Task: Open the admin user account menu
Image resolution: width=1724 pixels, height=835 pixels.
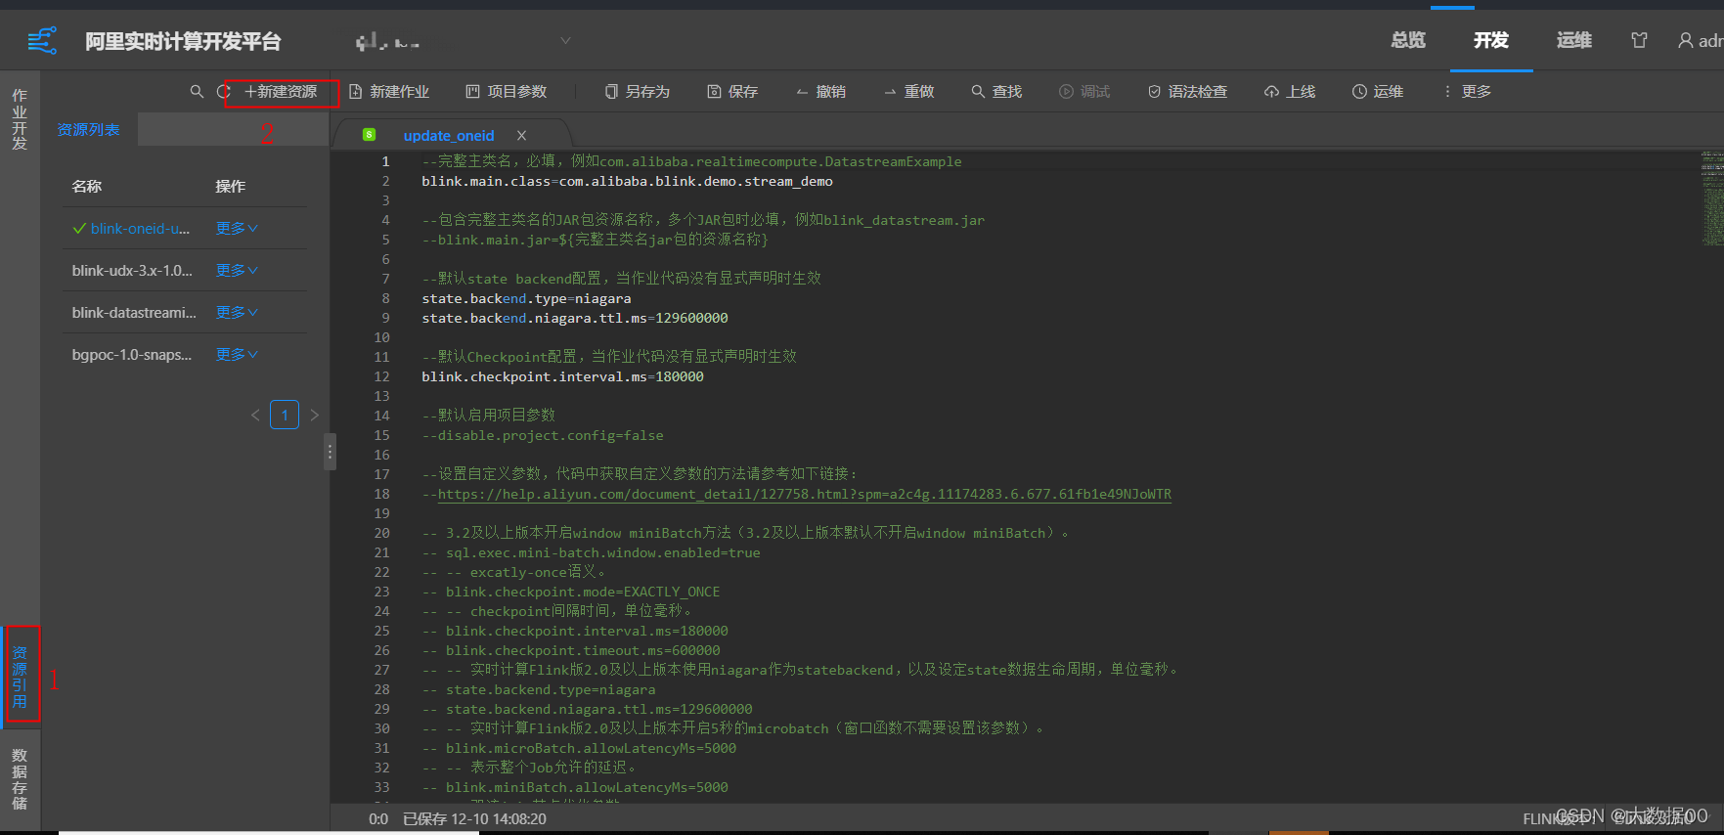Action: pyautogui.click(x=1701, y=40)
